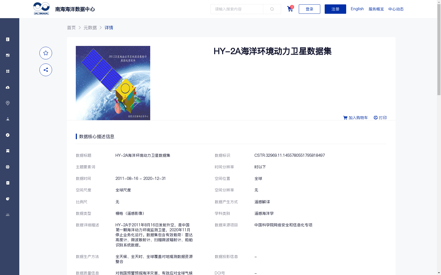Click the 注册 register button
This screenshot has width=441, height=275.
pos(335,9)
